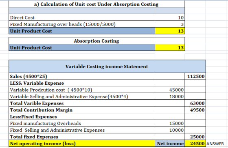Click the value 15000
This screenshot has height=148, width=228.
click(170, 123)
